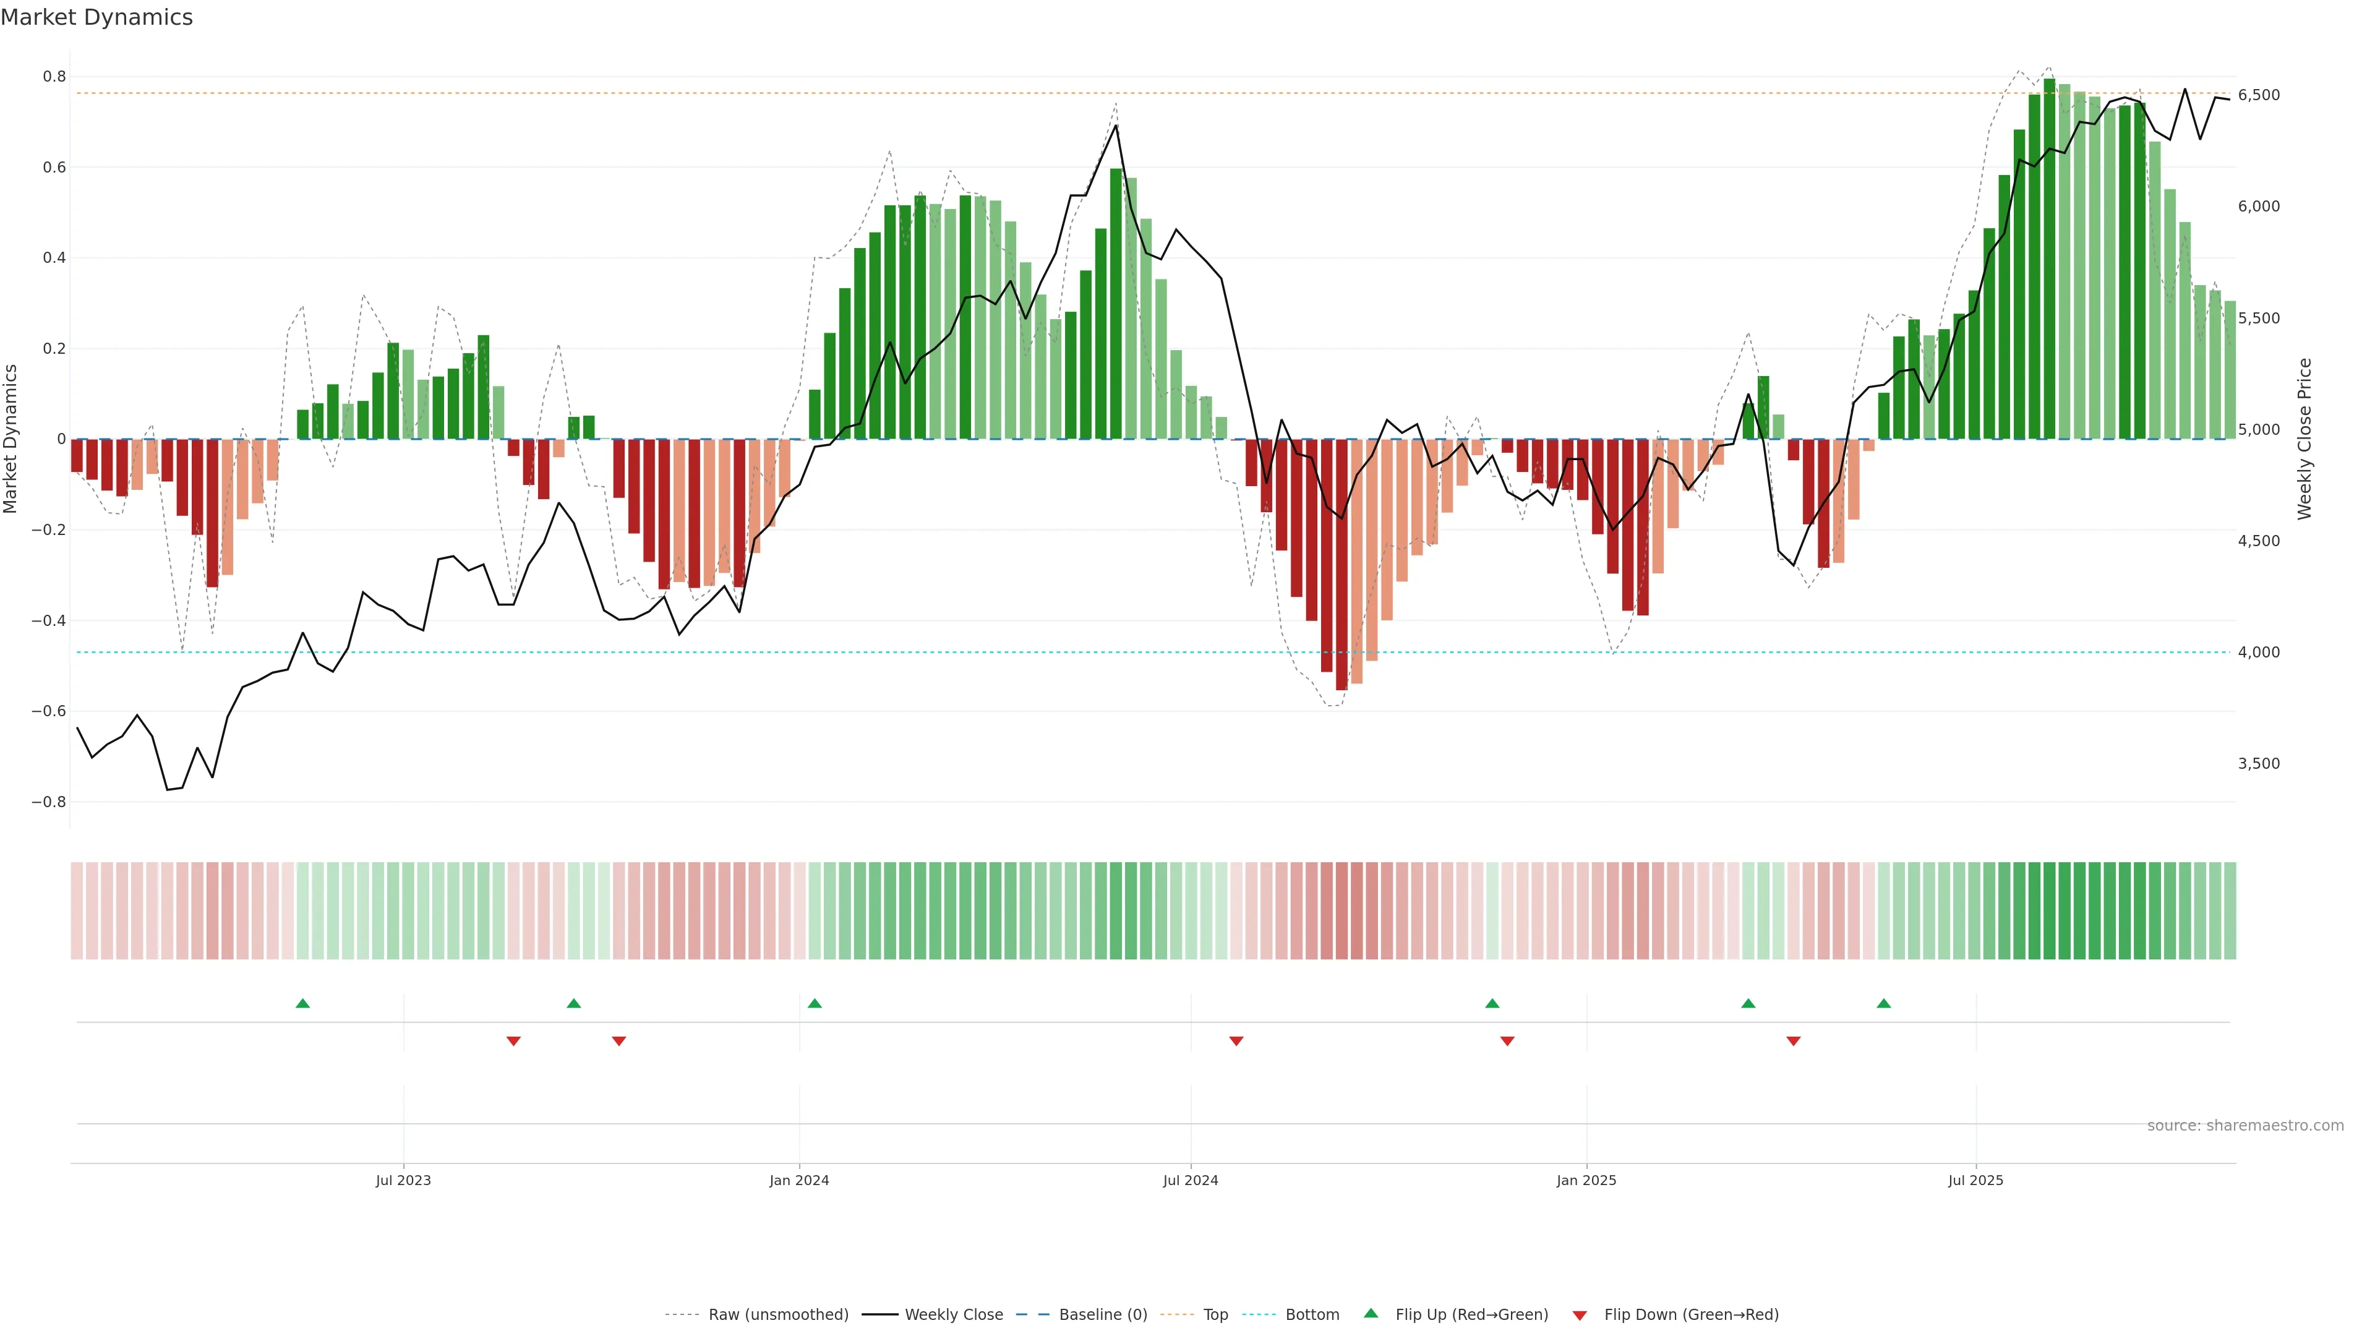This screenshot has height=1336, width=2375.
Task: Toggle the Baseline (0) legend entry
Action: pyautogui.click(x=1103, y=1315)
